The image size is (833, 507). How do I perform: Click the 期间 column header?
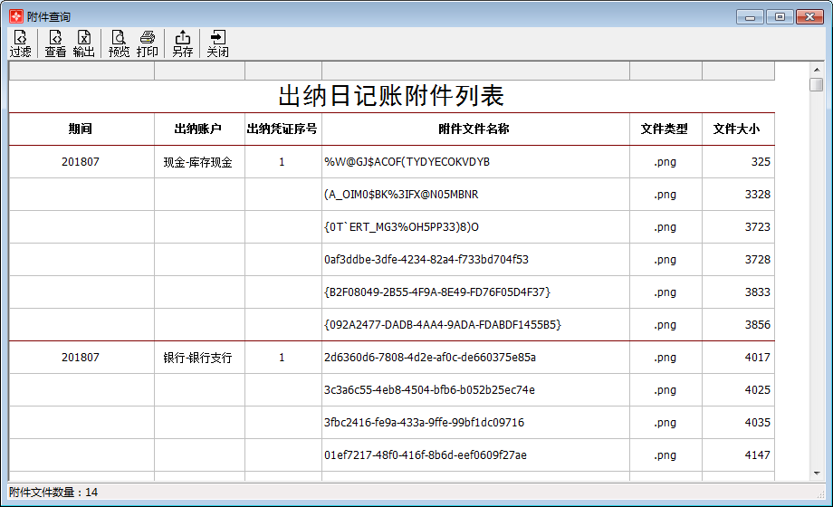(81, 129)
